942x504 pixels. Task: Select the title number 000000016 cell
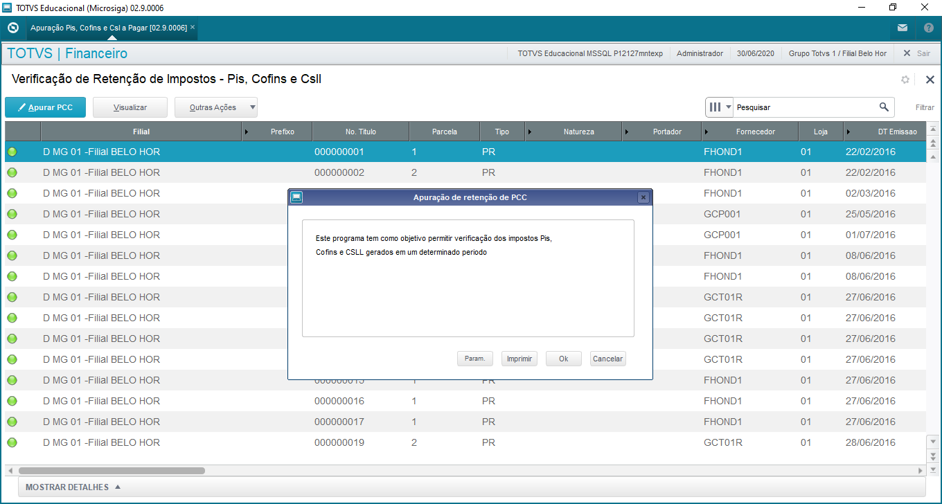click(x=339, y=401)
